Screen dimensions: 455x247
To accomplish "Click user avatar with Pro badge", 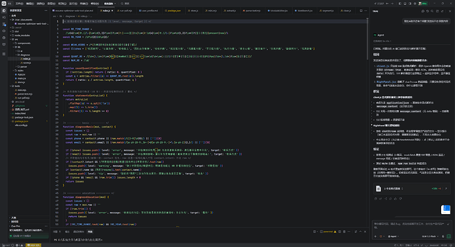I will coord(423,3).
